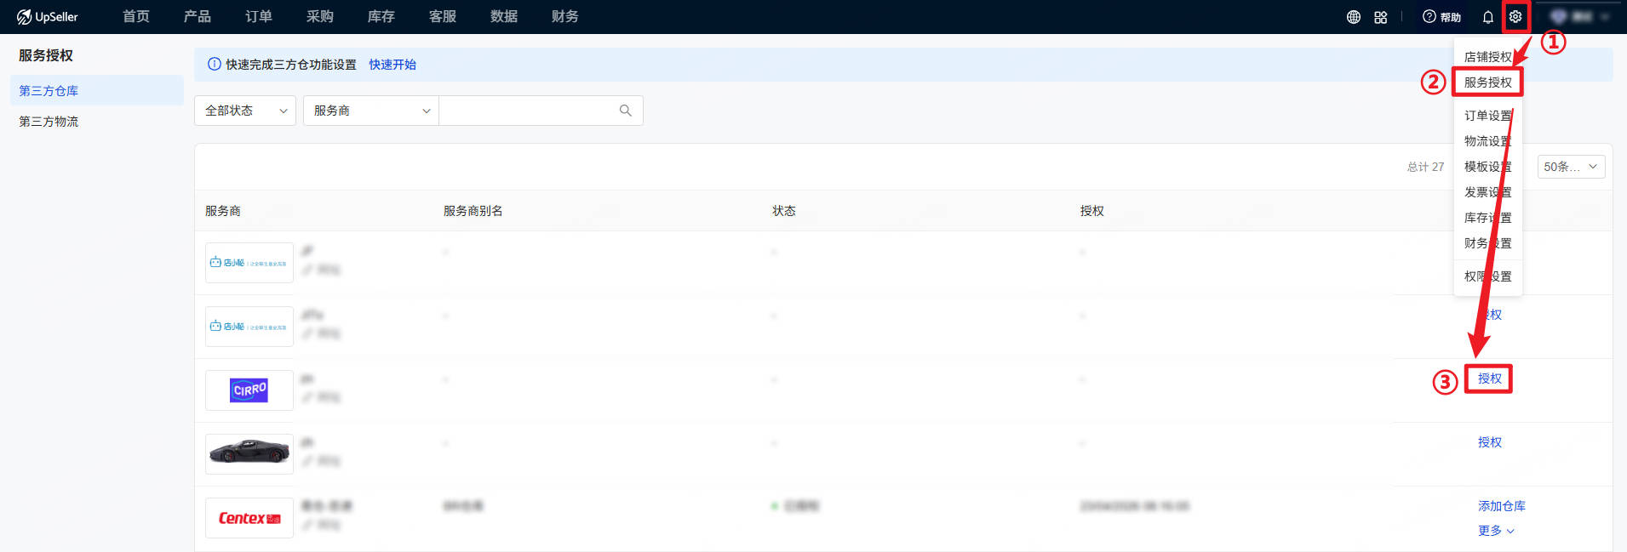Open the 采购 menu
The width and height of the screenshot is (1627, 552).
click(x=320, y=17)
